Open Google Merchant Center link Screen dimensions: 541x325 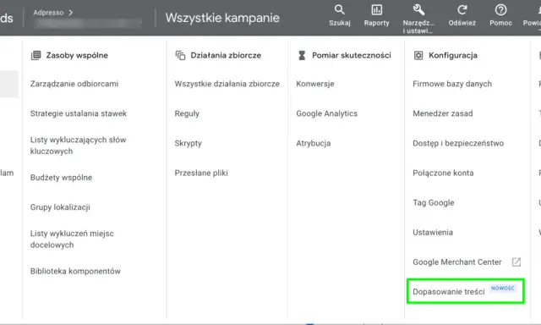[x=456, y=262]
